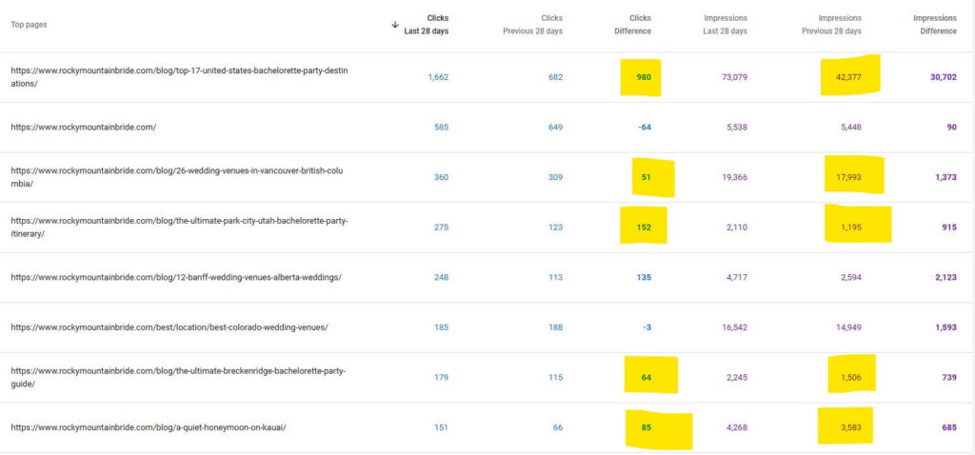Sort by Impressions Previous 28 days header
975x455 pixels.
pyautogui.click(x=831, y=25)
